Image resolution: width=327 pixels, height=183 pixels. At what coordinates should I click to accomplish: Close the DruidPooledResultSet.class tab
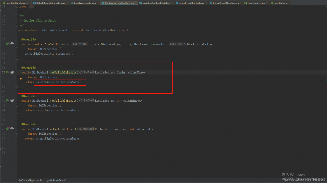[172, 3]
